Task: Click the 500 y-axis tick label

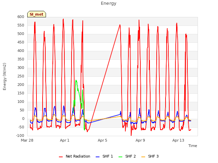Action: pyautogui.click(x=21, y=34)
